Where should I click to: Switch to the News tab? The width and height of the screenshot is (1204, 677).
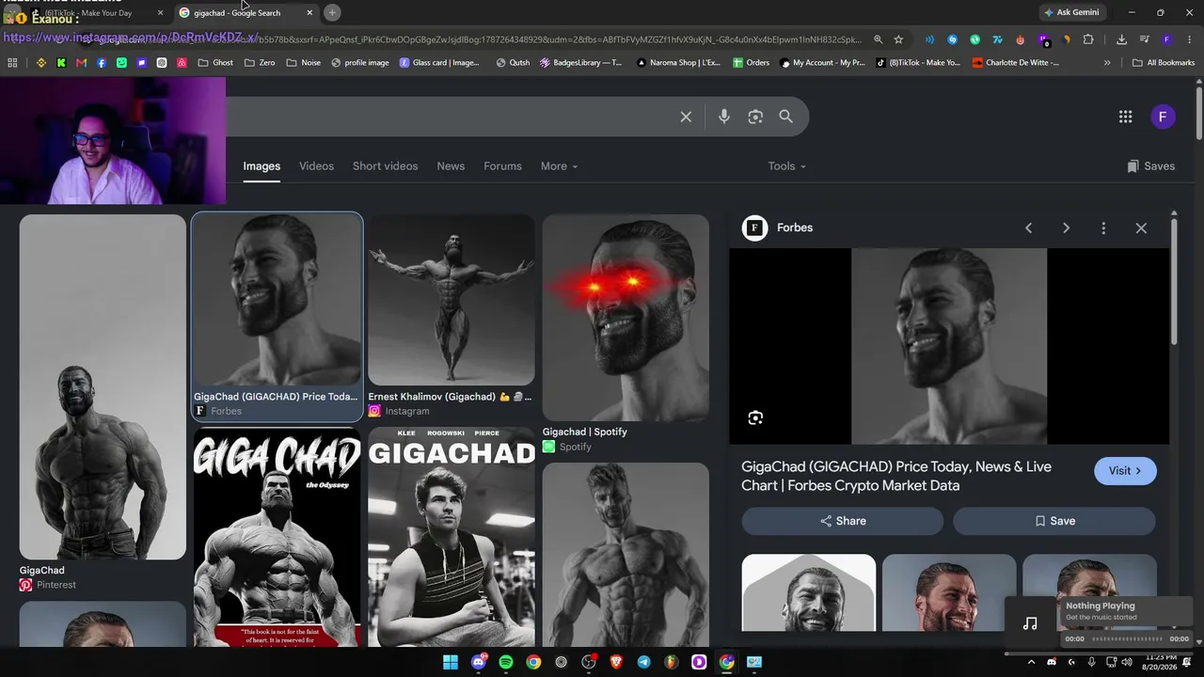click(451, 166)
